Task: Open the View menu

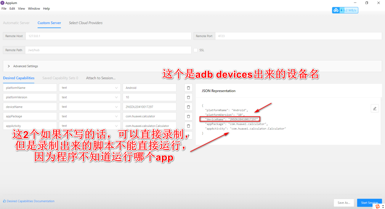Action: [x=21, y=9]
